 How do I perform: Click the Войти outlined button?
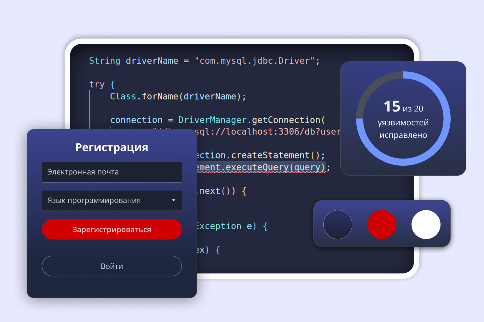(112, 266)
